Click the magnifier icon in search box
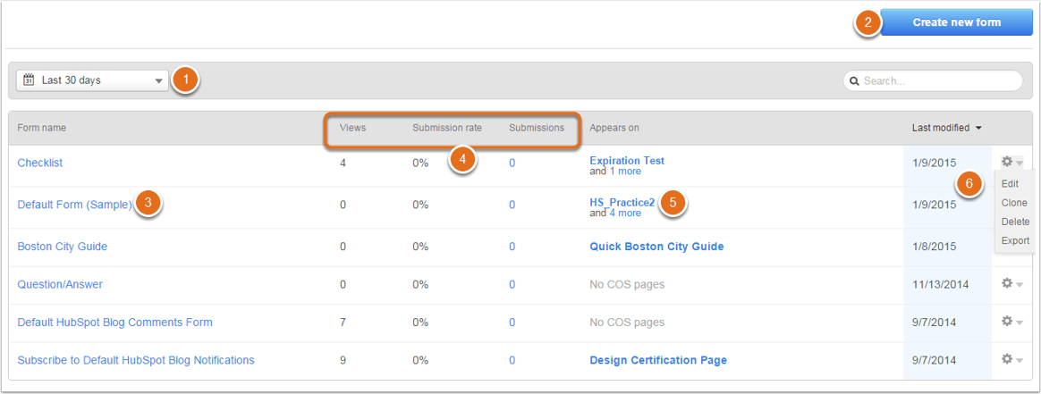 [x=854, y=81]
